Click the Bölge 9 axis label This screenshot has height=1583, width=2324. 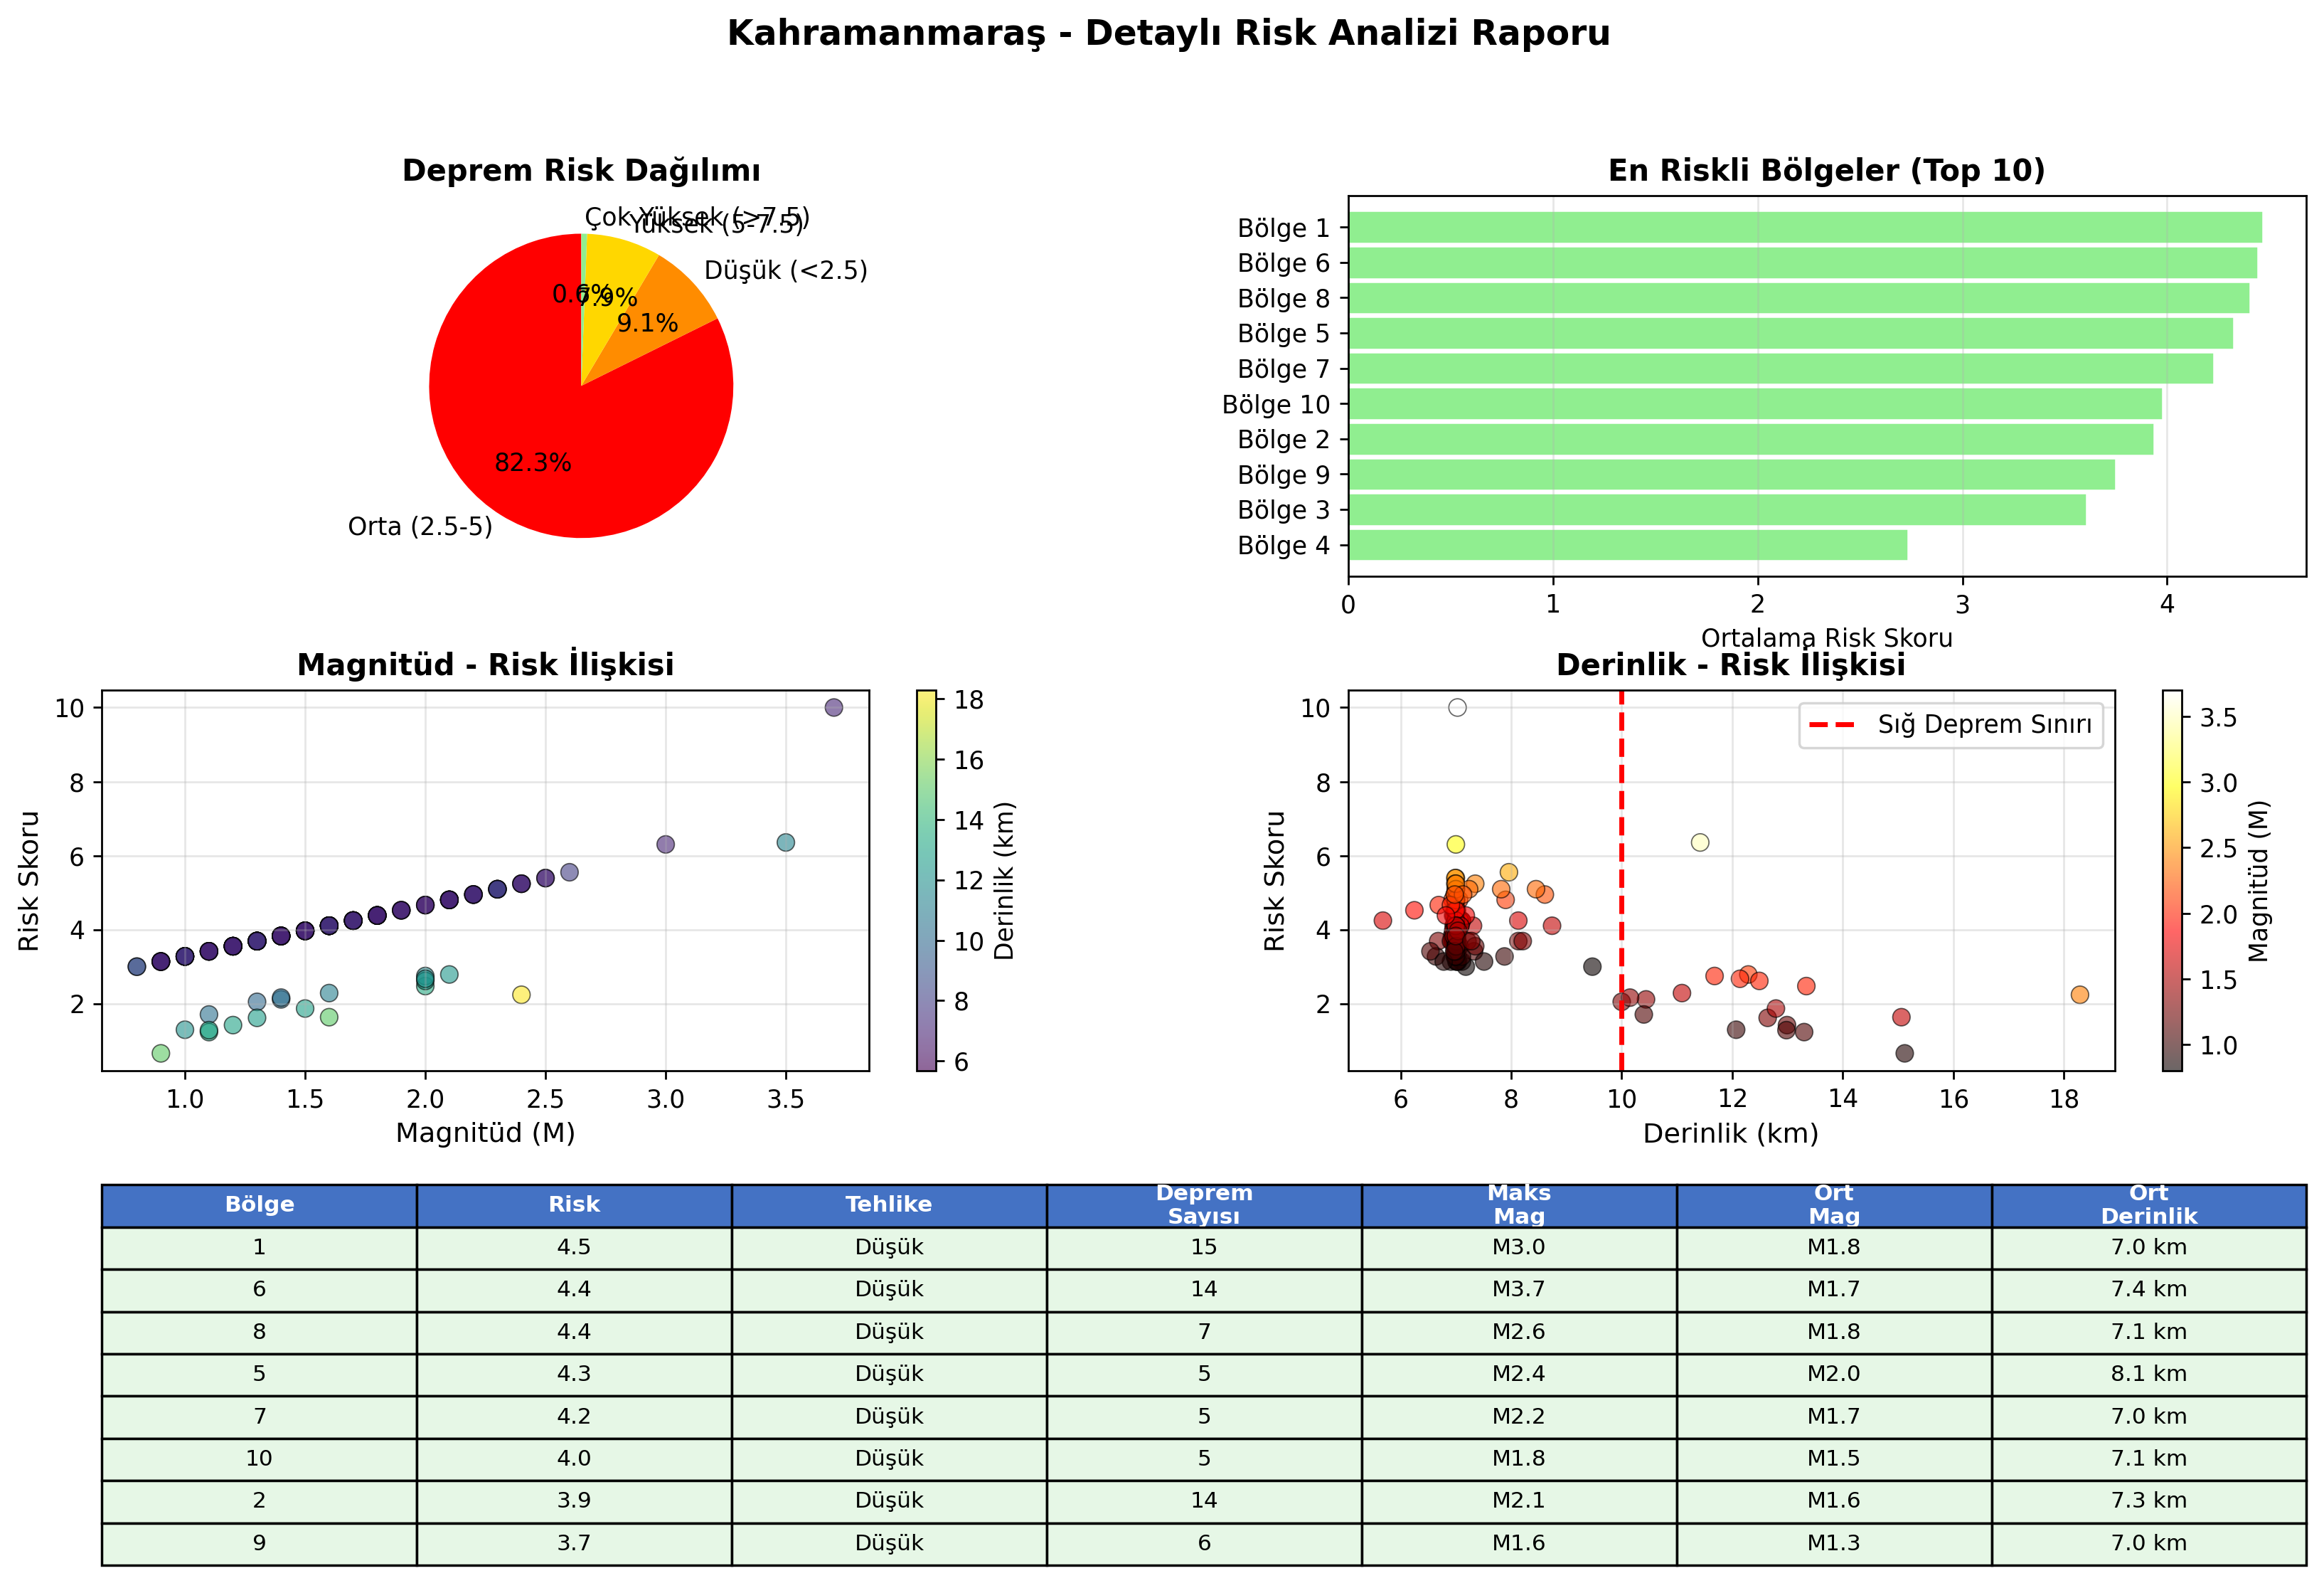pyautogui.click(x=1283, y=475)
